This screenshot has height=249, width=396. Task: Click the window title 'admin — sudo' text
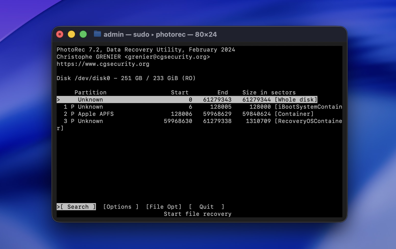pyautogui.click(x=126, y=34)
